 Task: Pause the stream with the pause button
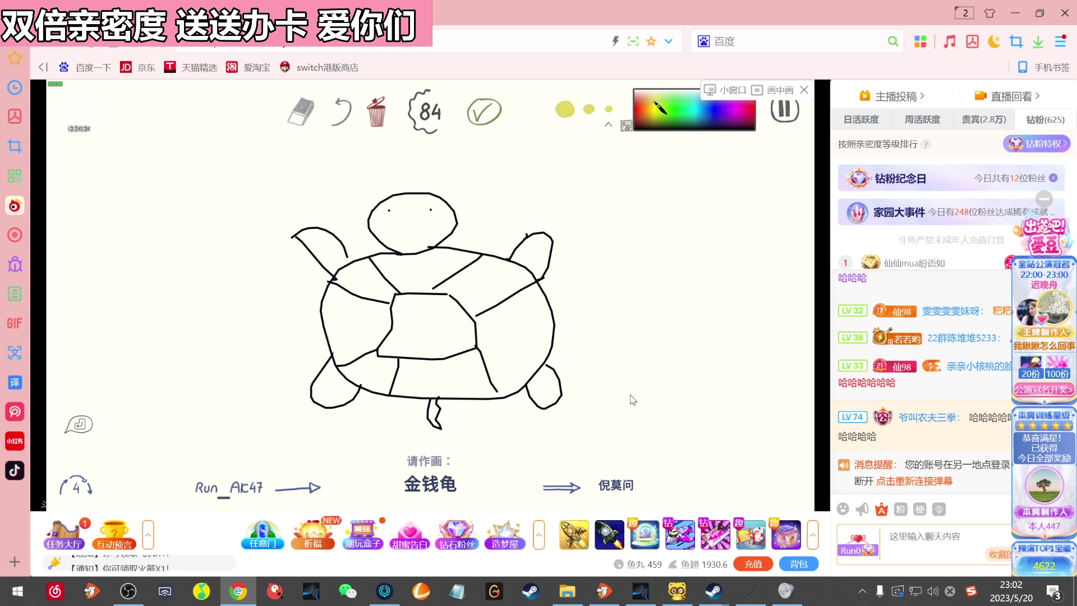[x=784, y=110]
